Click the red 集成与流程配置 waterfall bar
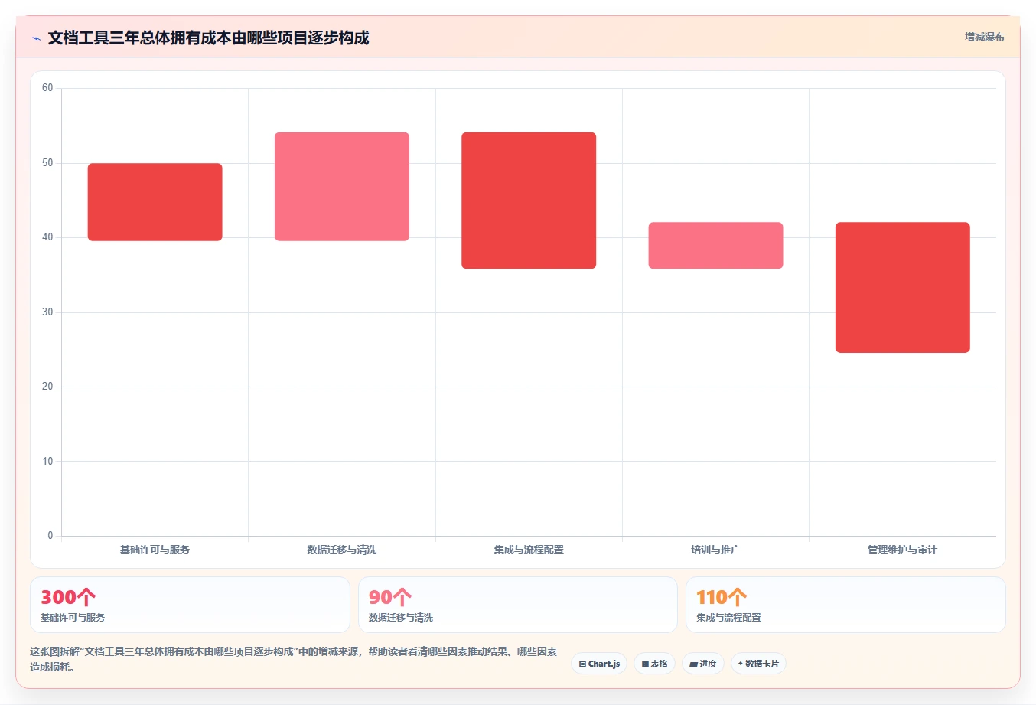The image size is (1036, 705). [x=529, y=201]
